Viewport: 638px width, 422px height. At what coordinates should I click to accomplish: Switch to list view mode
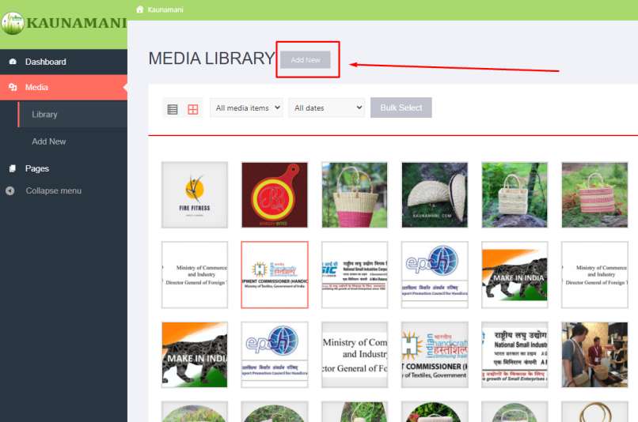click(x=173, y=109)
